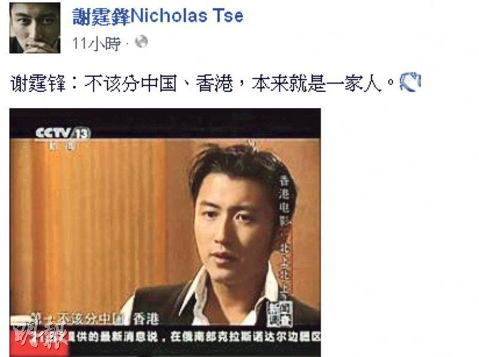Click the post caption starting 谢霆锋:不该分中国
Screen dimensions: 479x357
(x=196, y=83)
